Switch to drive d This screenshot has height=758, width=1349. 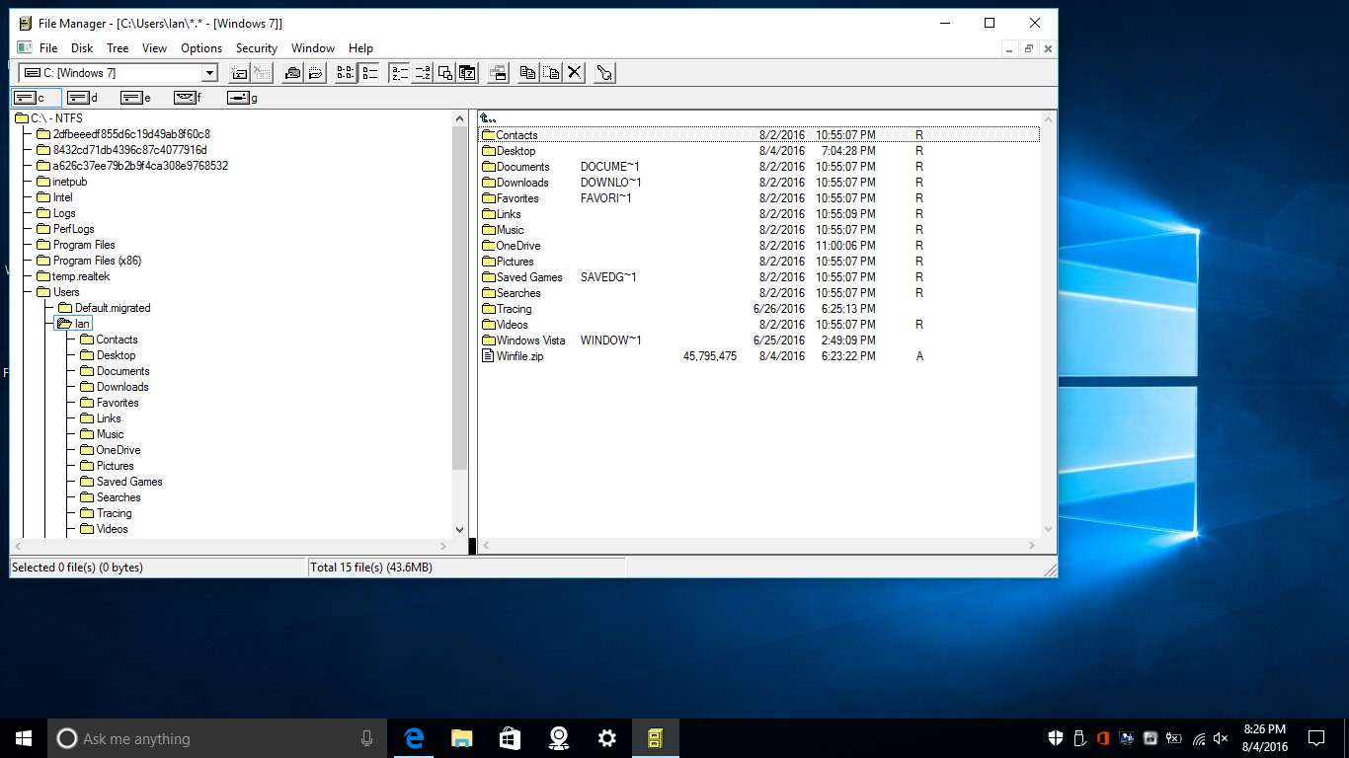pyautogui.click(x=79, y=97)
